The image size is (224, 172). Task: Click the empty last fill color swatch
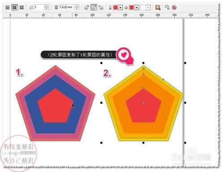(x=143, y=8)
